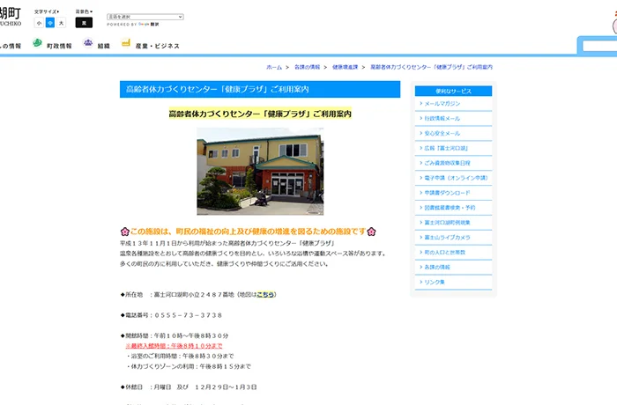Open the 組織 menu item
The height and width of the screenshot is (405, 617).
103,46
